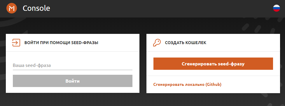Click the СОЗДАТЬ КОШЕЛЕК heading text
The image size is (285, 106).
pos(186,43)
